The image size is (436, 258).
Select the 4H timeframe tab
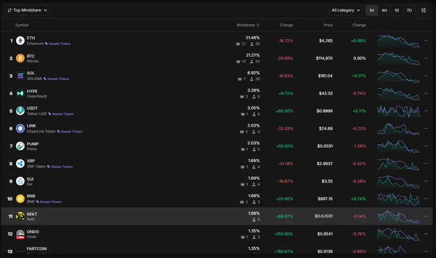click(384, 10)
